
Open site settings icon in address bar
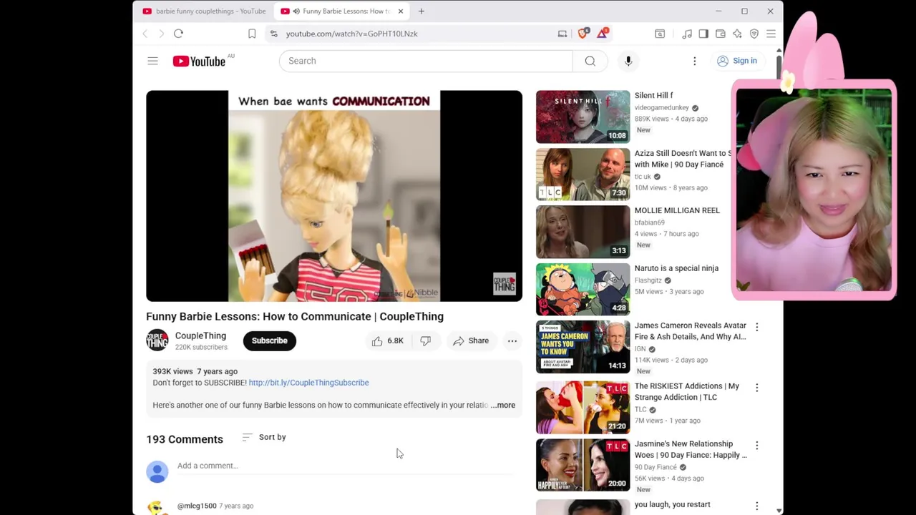[273, 34]
